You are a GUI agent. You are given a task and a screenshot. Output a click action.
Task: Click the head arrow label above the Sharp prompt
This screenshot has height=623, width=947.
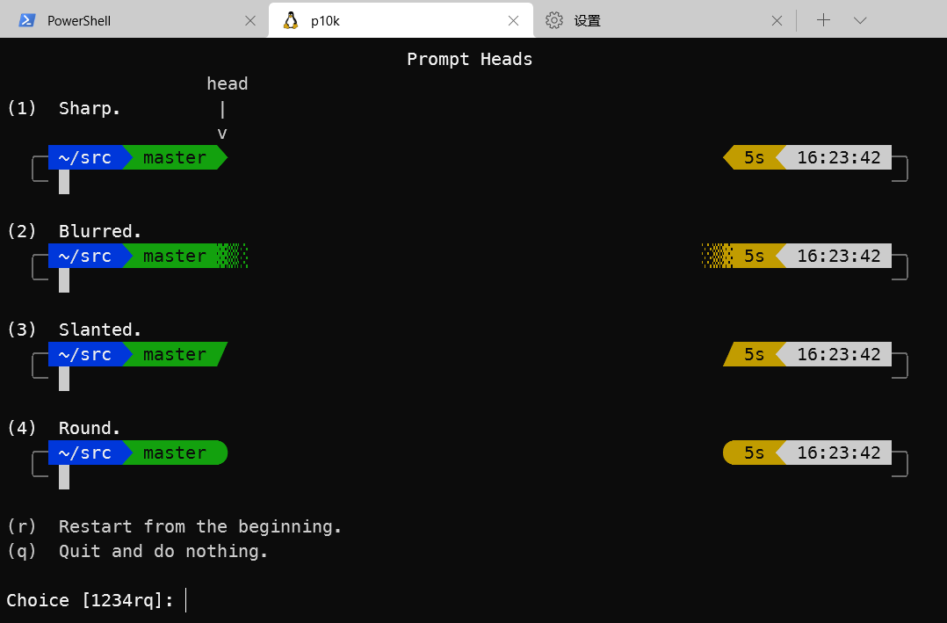point(227,83)
